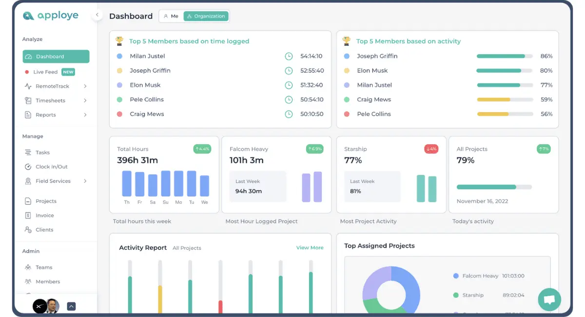The width and height of the screenshot is (585, 317).
Task: Switch the dashboard view to Me
Action: 171,16
